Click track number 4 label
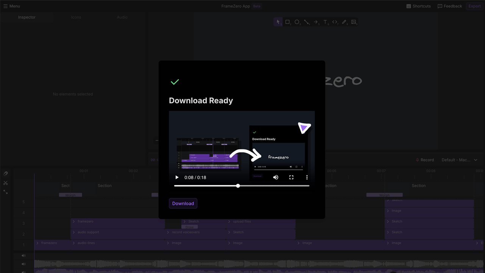Screen dimensions: 485x273 coord(23,213)
